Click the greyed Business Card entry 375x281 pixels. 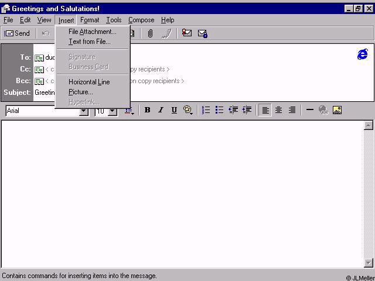(93, 67)
